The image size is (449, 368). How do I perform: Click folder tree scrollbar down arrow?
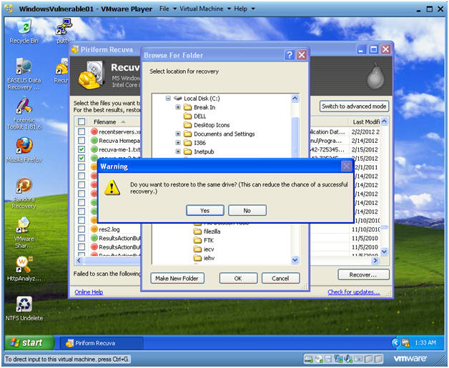coord(295,260)
